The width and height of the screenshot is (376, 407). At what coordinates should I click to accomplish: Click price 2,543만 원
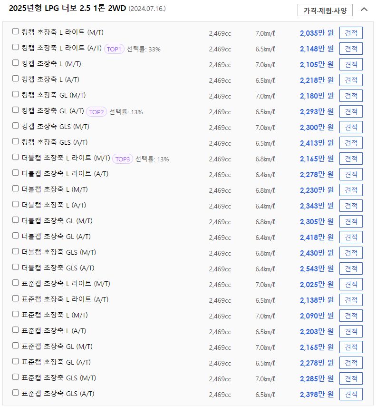(x=317, y=268)
